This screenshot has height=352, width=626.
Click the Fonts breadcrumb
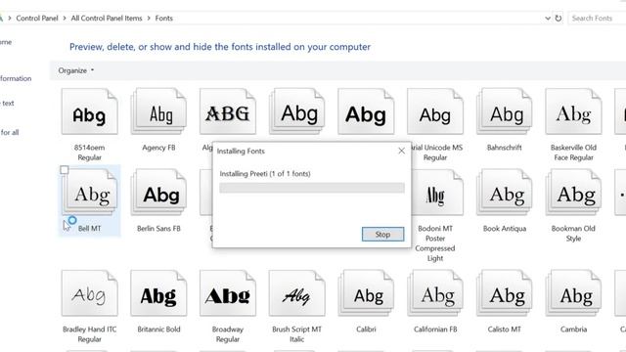[164, 19]
